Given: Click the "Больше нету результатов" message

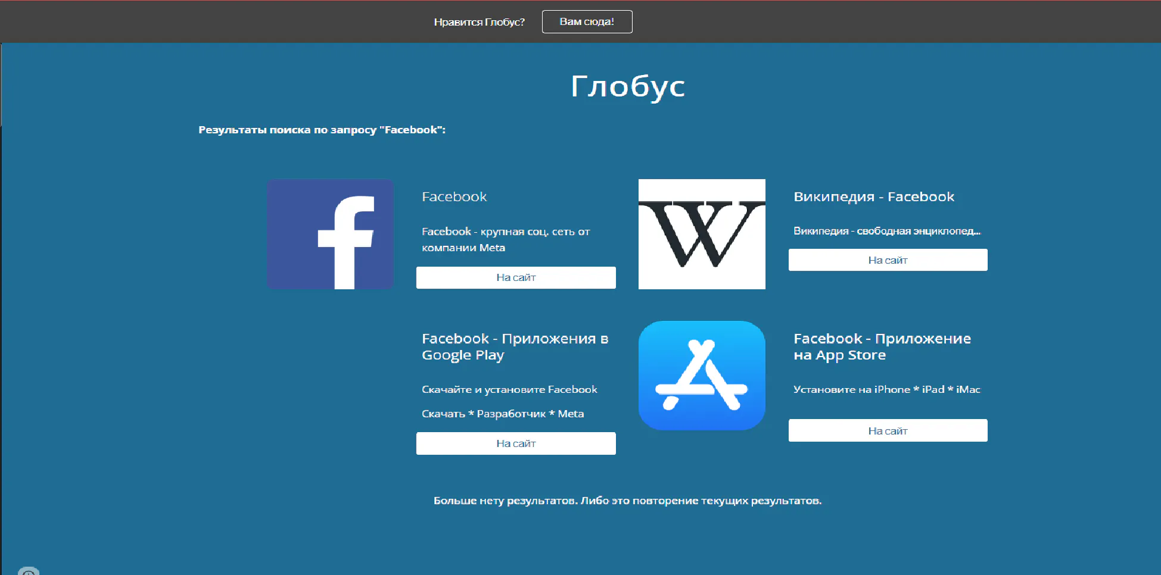Looking at the screenshot, I should [627, 501].
